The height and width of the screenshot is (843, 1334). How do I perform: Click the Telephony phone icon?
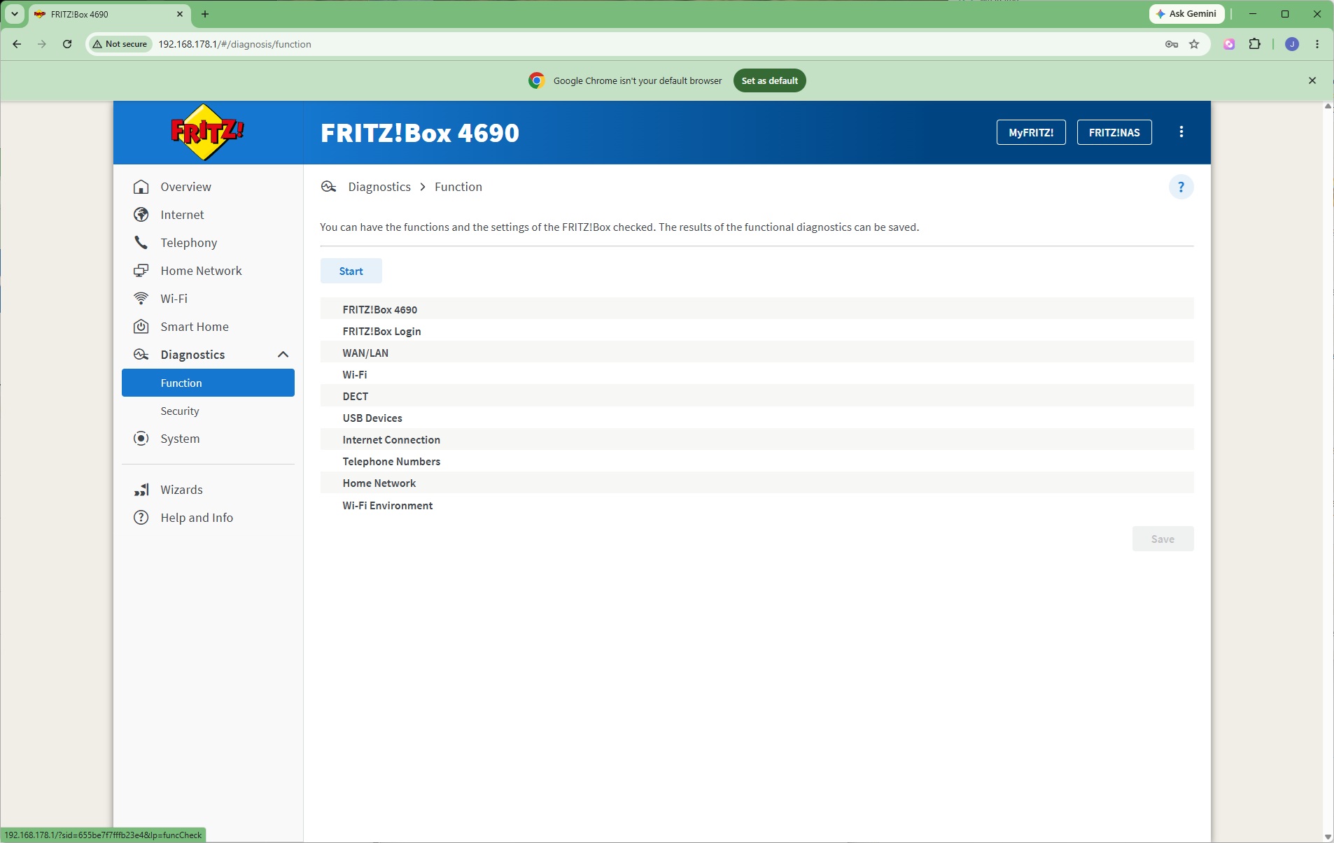click(x=141, y=243)
